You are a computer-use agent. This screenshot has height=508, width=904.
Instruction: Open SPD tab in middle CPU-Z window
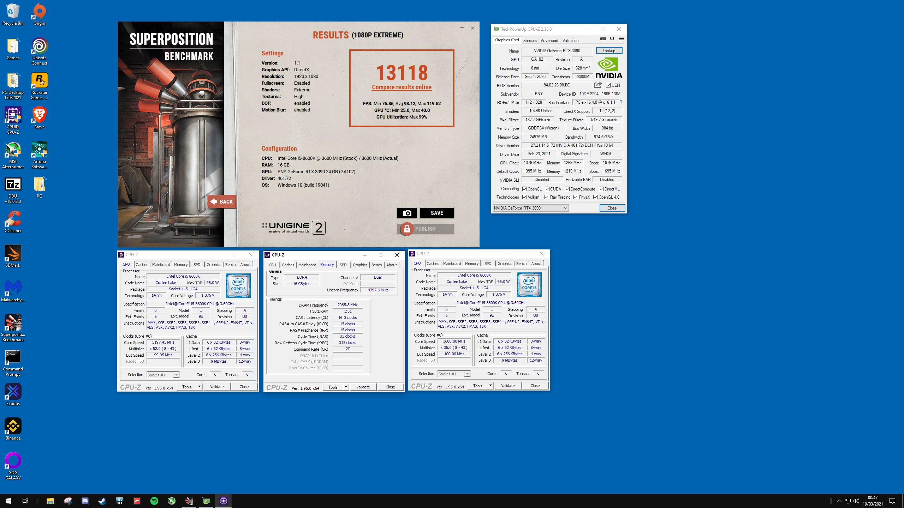(343, 265)
